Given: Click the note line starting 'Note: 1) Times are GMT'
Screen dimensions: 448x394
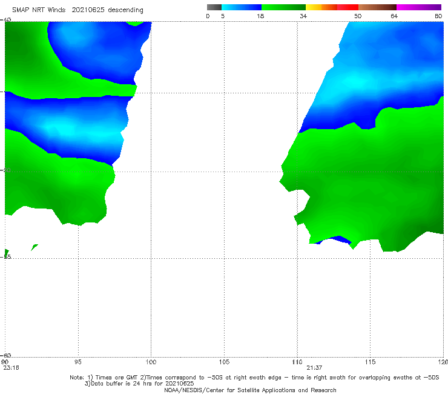Looking at the screenshot, I should [x=254, y=378].
